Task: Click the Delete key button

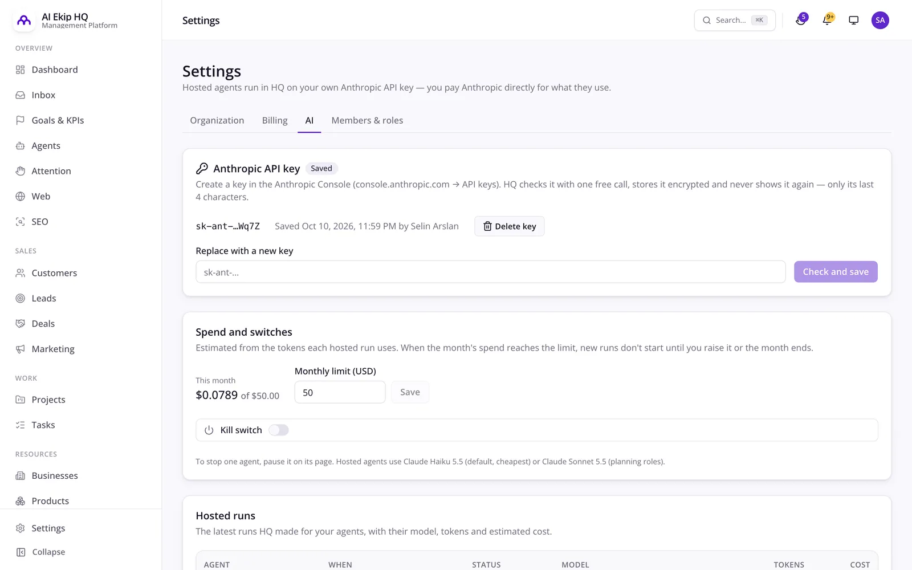Action: (510, 226)
